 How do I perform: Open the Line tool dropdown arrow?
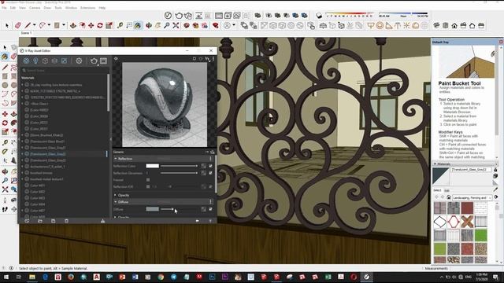click(x=35, y=25)
